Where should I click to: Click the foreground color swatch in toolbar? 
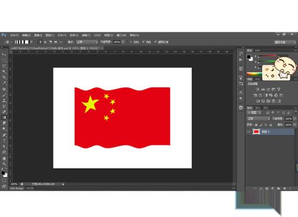[x=3, y=173]
